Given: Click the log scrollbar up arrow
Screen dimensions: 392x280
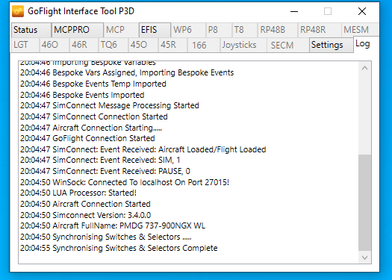Looking at the screenshot, I should (365, 68).
